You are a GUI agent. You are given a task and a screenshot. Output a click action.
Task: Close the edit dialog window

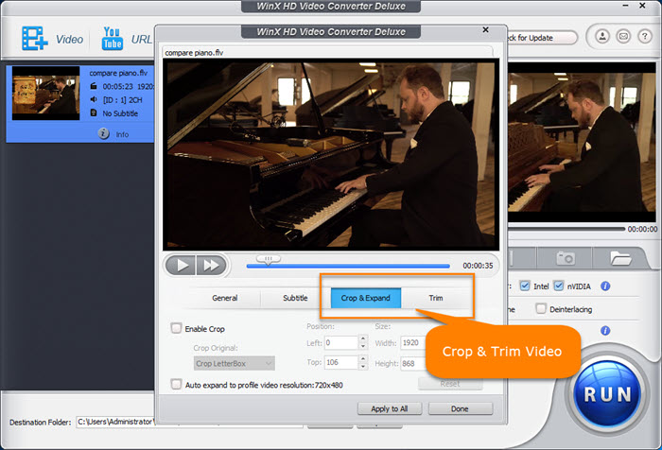[x=485, y=29]
